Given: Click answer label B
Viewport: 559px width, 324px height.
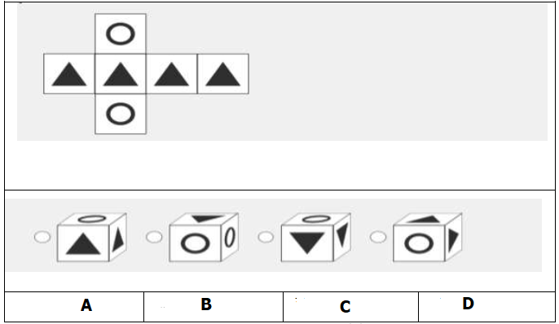Looking at the screenshot, I should (x=206, y=304).
